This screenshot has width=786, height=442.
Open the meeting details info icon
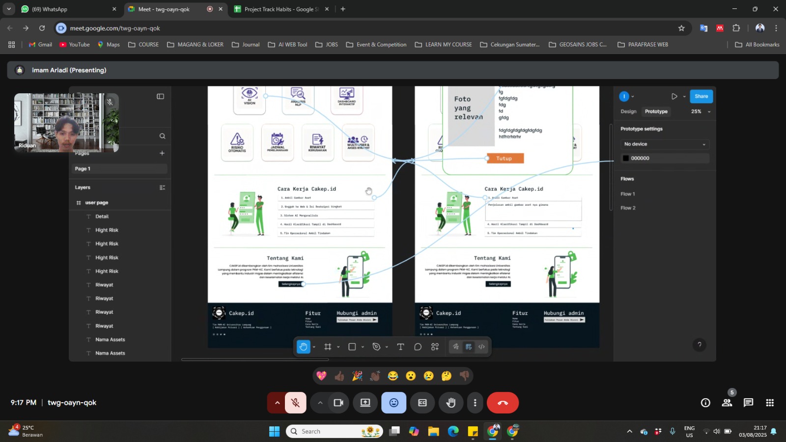tap(705, 403)
